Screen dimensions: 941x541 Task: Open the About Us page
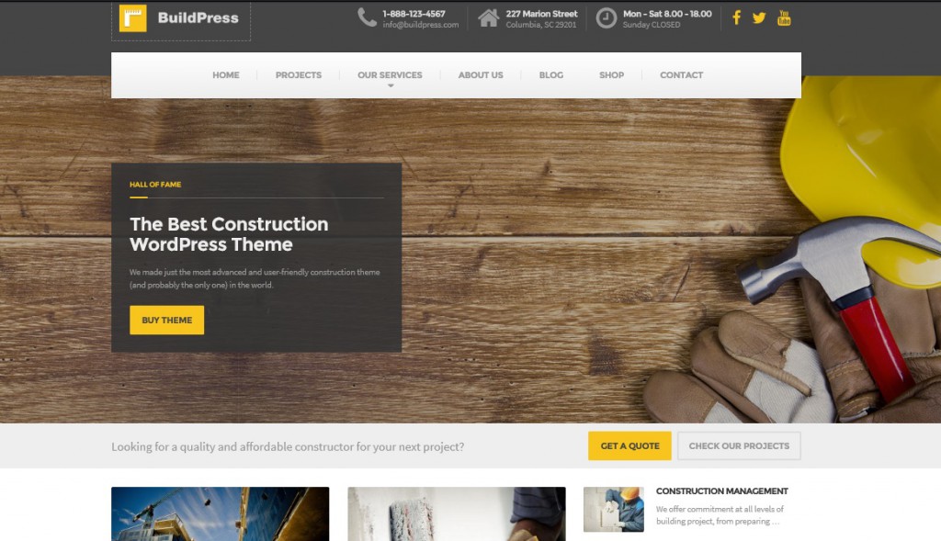tap(481, 75)
